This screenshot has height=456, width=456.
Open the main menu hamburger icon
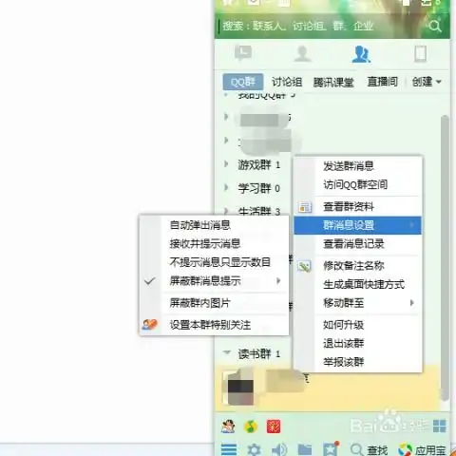pyautogui.click(x=229, y=449)
